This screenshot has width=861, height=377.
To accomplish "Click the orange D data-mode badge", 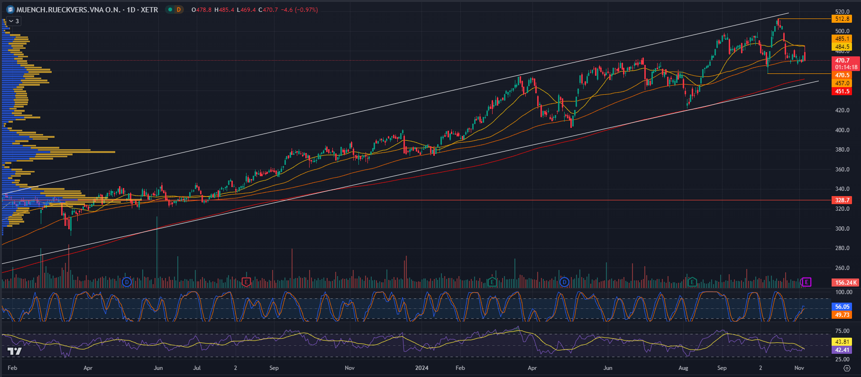I will tap(179, 9).
